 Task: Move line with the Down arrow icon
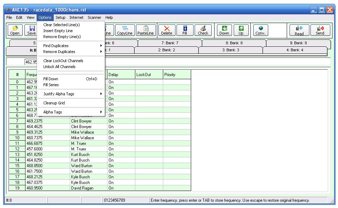click(224, 30)
